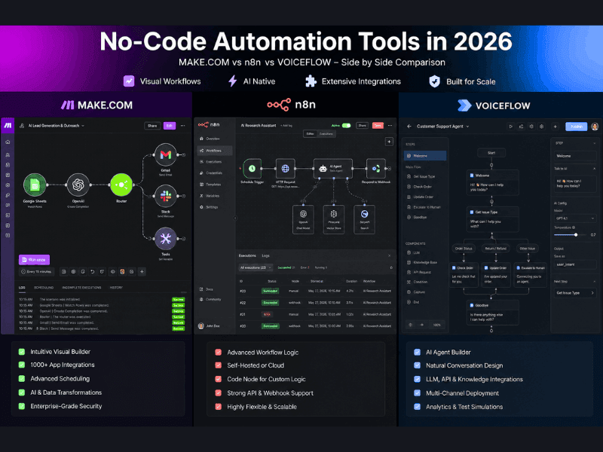The width and height of the screenshot is (603, 452).
Task: Select the Schedule Trigger node in n8n
Action: pyautogui.click(x=252, y=168)
